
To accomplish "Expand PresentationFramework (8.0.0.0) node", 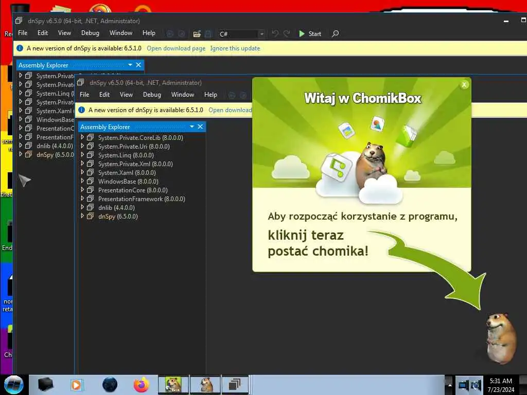I will (x=82, y=198).
